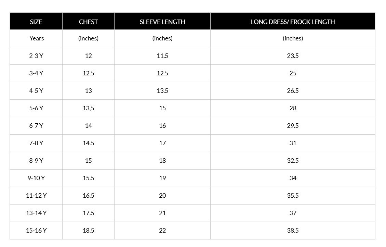
Task: Select the 2-3 Y size cell
Action: pyautogui.click(x=36, y=56)
